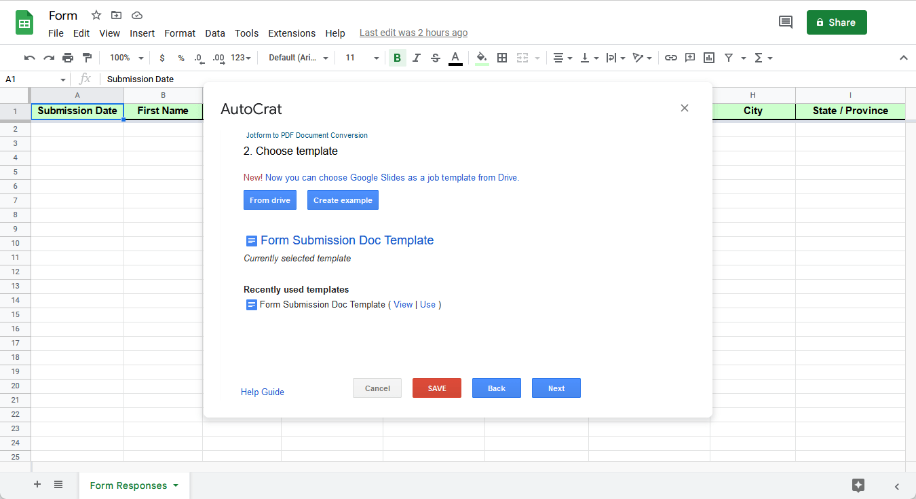Open the Extensions menu

(292, 33)
